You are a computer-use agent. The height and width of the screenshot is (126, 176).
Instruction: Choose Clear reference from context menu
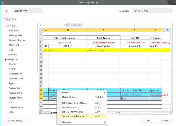pyautogui.click(x=69, y=97)
